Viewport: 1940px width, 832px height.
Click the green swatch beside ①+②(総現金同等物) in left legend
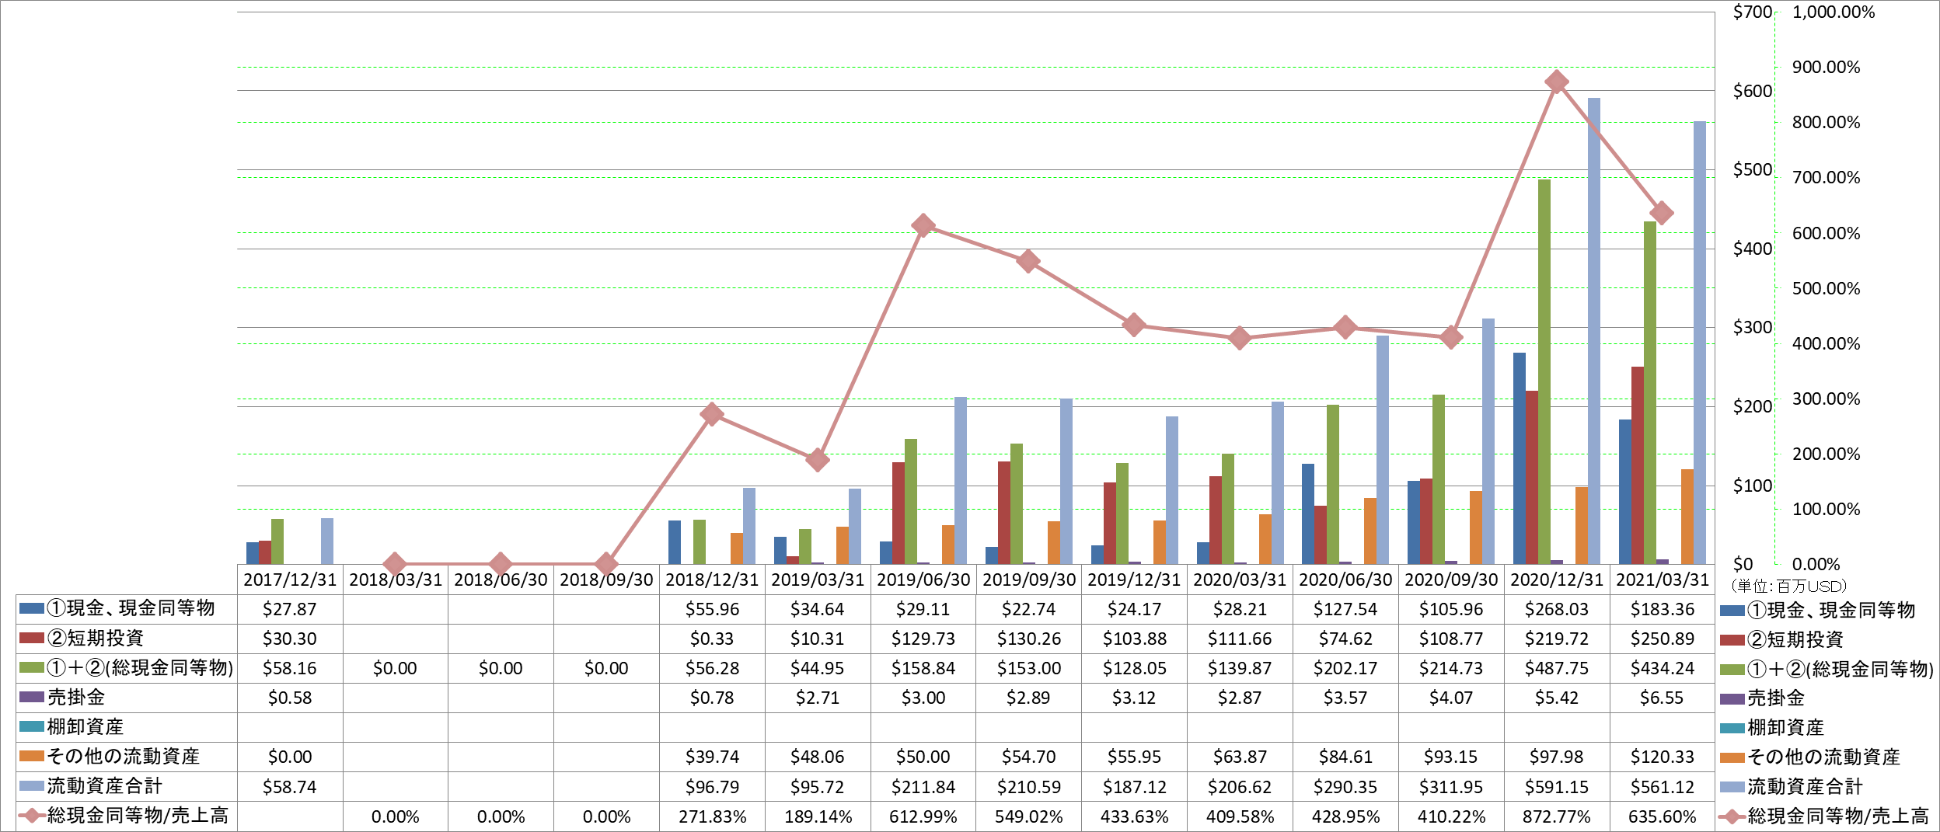(x=32, y=667)
